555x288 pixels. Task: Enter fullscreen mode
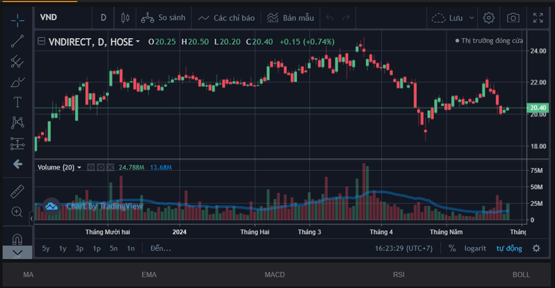(x=538, y=18)
